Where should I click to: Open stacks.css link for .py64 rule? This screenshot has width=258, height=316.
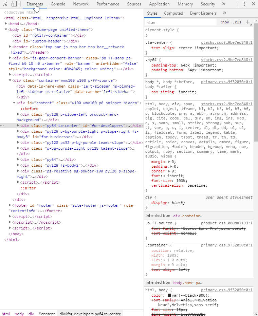pyautogui.click(x=226, y=60)
